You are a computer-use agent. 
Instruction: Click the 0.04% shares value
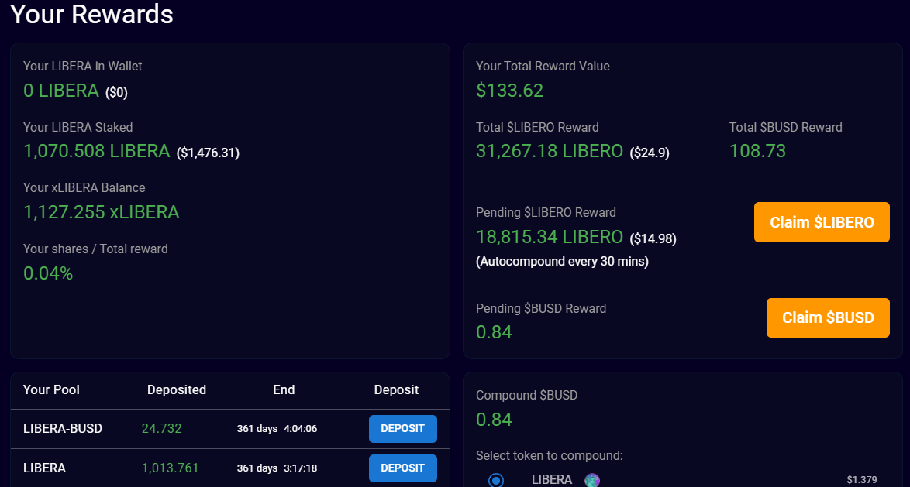48,273
